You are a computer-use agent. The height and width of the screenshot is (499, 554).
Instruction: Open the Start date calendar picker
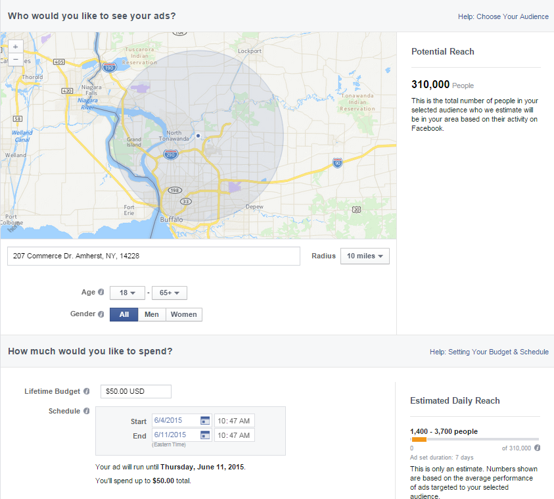click(205, 421)
